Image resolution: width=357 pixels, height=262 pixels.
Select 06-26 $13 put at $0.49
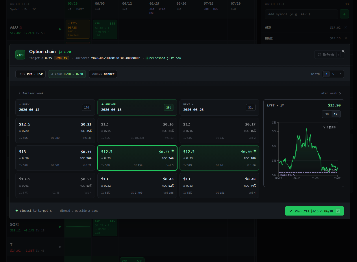[219, 185]
